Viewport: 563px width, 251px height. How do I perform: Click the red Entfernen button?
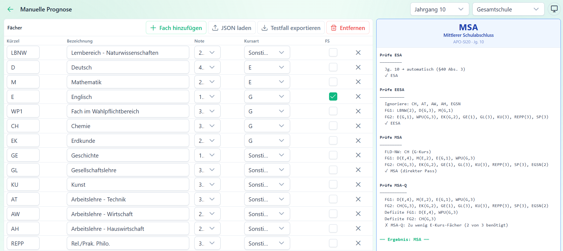348,28
